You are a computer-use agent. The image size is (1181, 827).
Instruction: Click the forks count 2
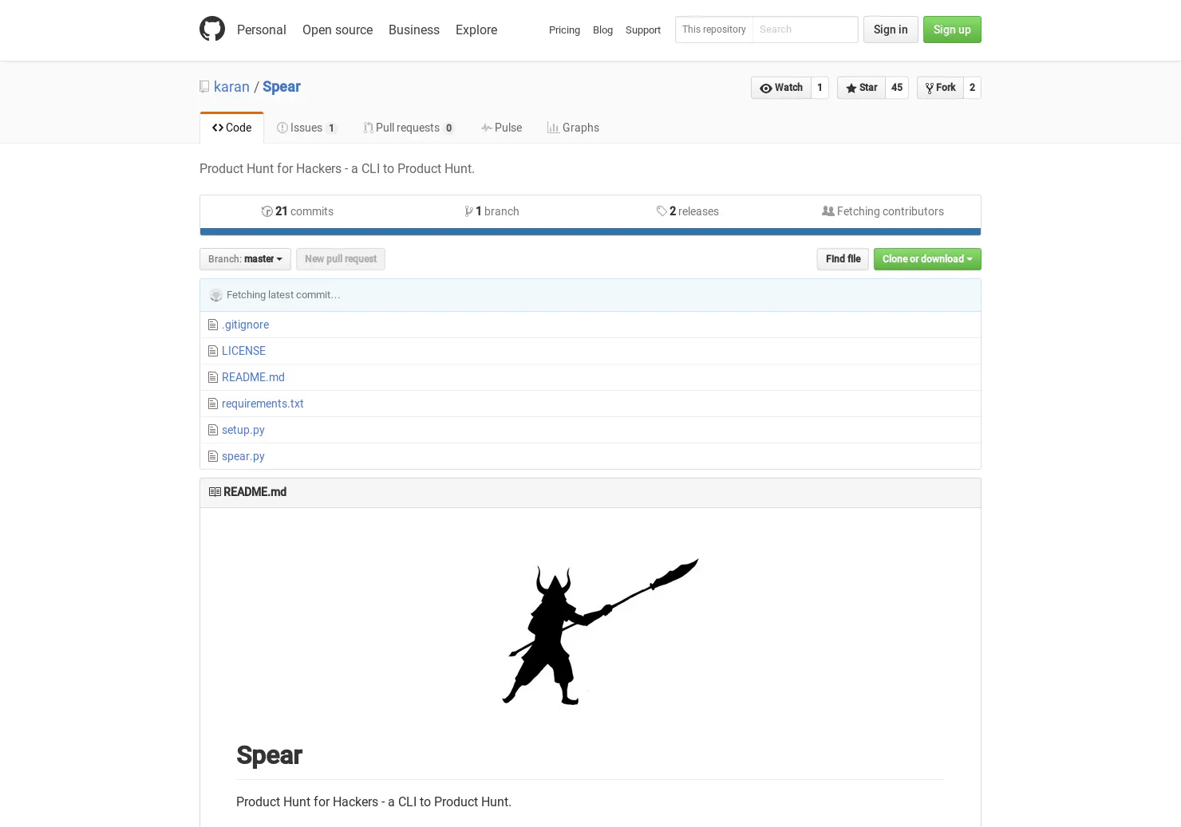point(972,88)
